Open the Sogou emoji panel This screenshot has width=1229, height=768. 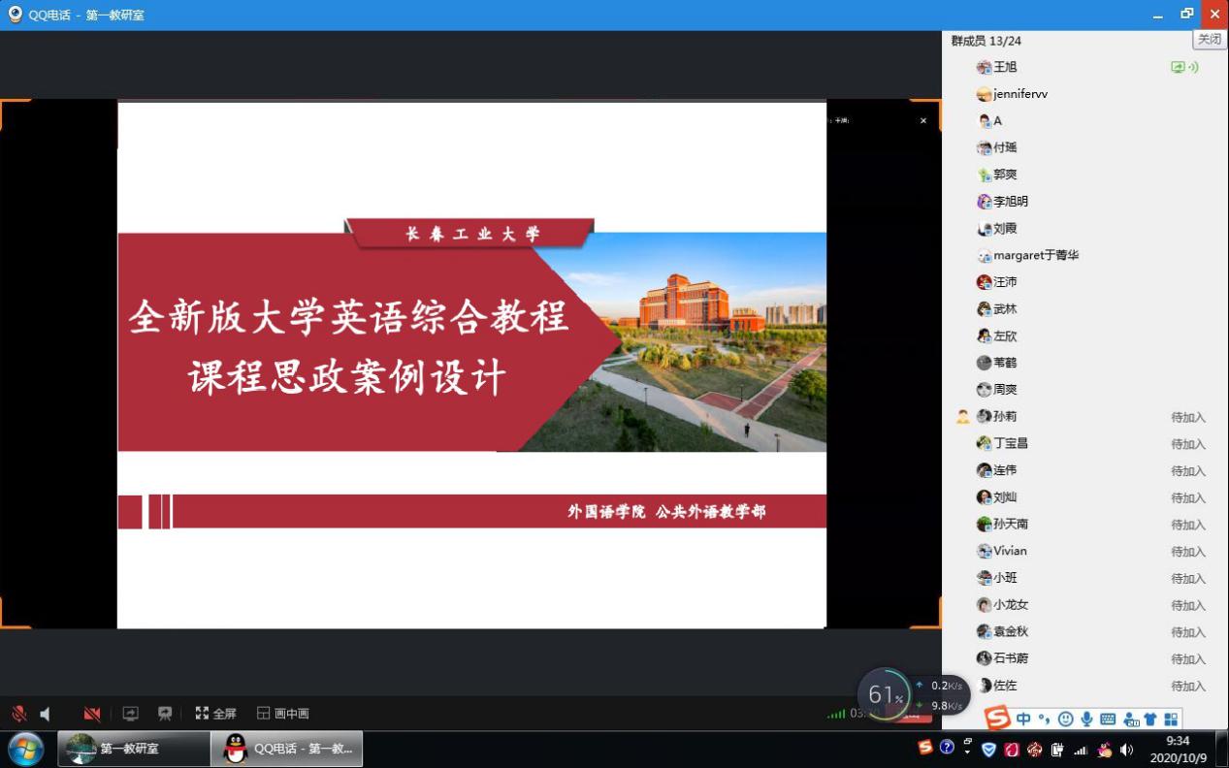[x=1066, y=719]
